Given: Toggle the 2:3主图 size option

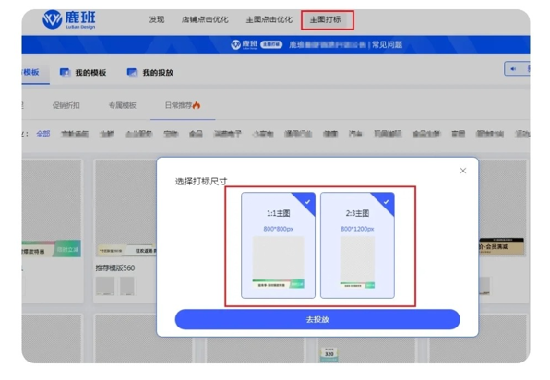Looking at the screenshot, I should tap(357, 245).
